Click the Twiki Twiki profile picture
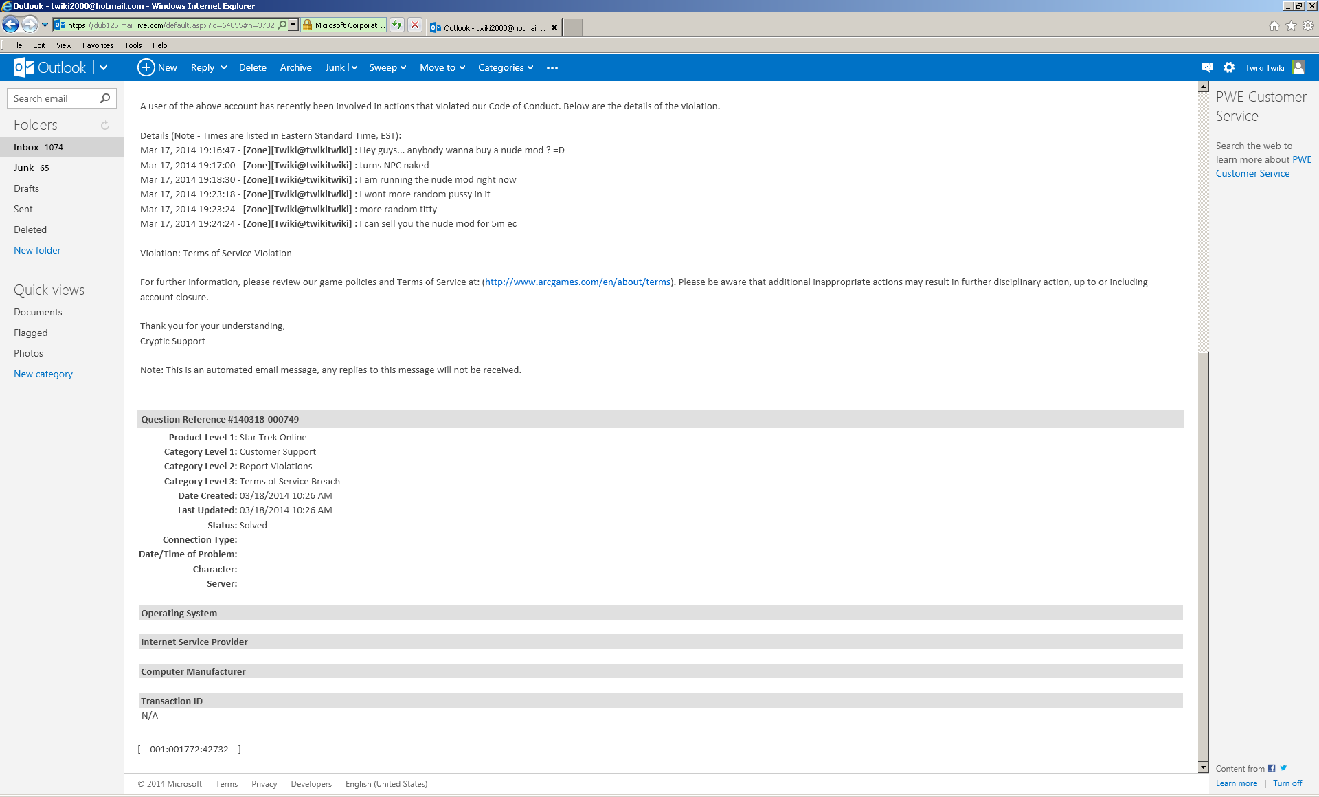1319x797 pixels. 1298,67
